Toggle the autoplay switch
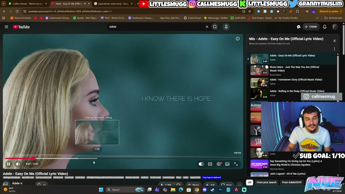The width and height of the screenshot is (345, 194). [x=201, y=164]
